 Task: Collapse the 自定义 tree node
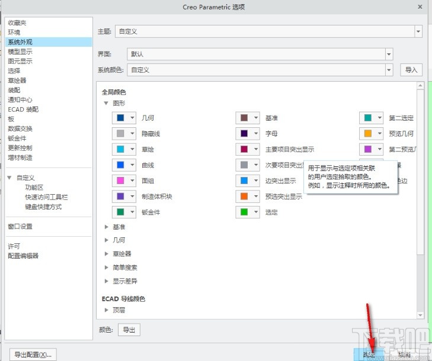point(9,178)
